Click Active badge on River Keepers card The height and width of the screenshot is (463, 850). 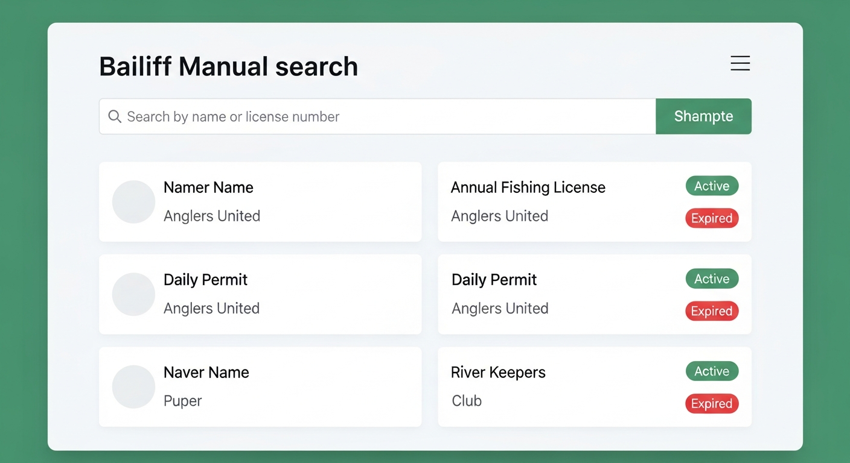click(x=712, y=371)
